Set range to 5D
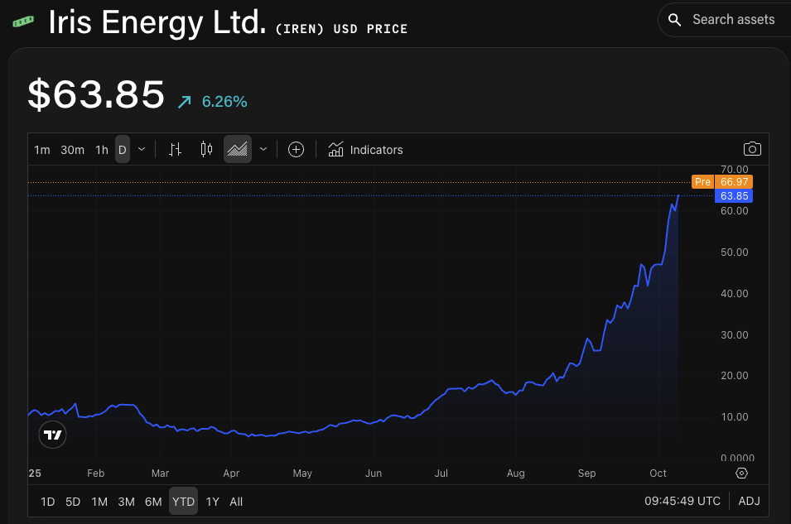 [73, 502]
